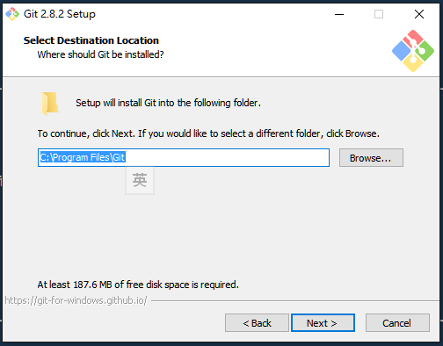Click the greyed-out maximize button
This screenshot has height=346, width=443.
(x=379, y=14)
